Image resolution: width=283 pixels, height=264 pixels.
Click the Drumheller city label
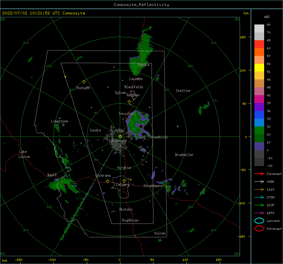pyautogui.click(x=184, y=155)
